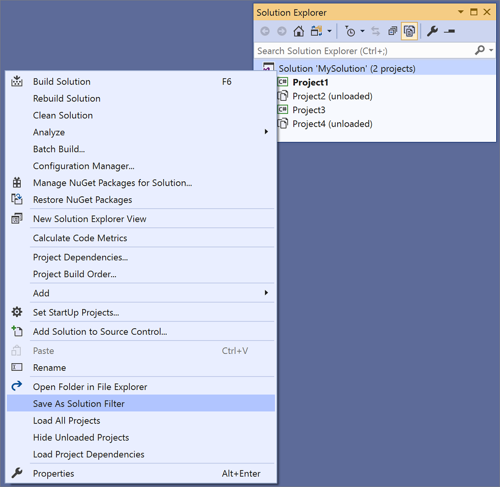Image resolution: width=500 pixels, height=487 pixels.
Task: Select the Home icon in Solution Explorer toolbar
Action: point(299,31)
